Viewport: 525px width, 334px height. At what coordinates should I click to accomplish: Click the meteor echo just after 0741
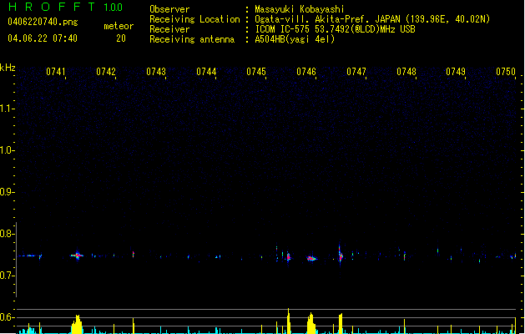pyautogui.click(x=78, y=256)
